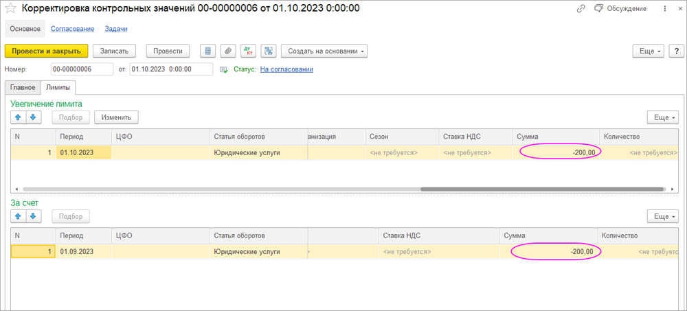
Task: Copy document link via chain icon
Action: click(x=581, y=8)
